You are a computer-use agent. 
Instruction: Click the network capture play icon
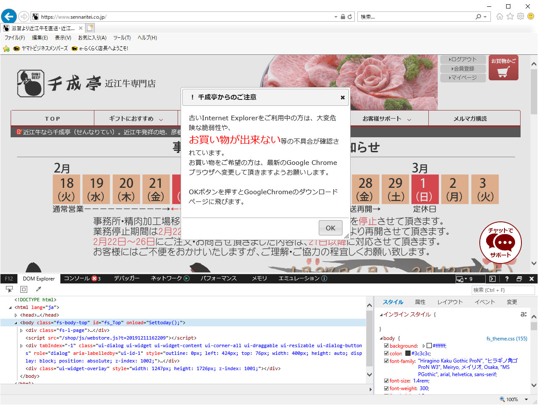[x=186, y=278]
